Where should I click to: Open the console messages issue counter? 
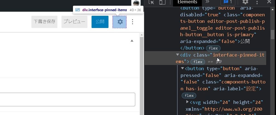click(228, 2)
